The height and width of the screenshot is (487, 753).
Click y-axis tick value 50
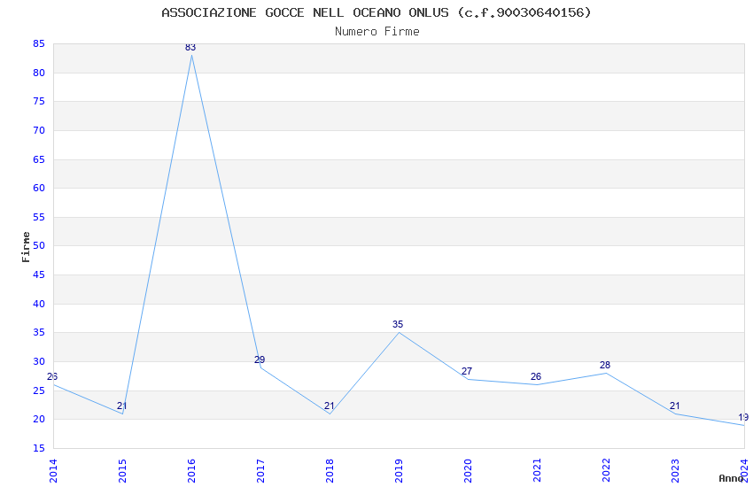[39, 245]
